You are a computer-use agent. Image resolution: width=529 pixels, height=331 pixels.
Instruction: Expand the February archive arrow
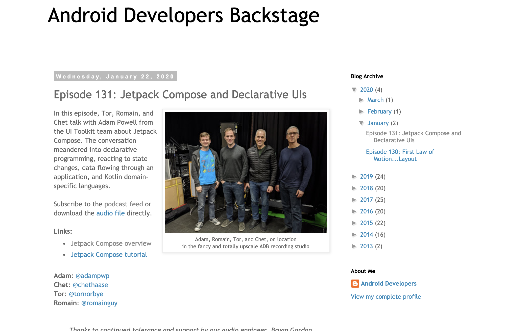coord(361,112)
